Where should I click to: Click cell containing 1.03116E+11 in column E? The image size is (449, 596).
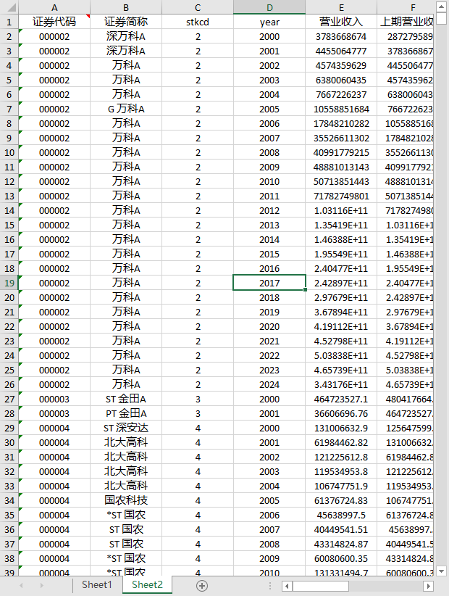tap(341, 210)
